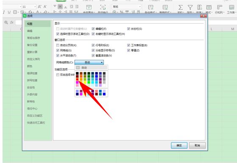This screenshot has height=163, width=237.
Task: Open the conditional formatting icon
Action: 151,7
